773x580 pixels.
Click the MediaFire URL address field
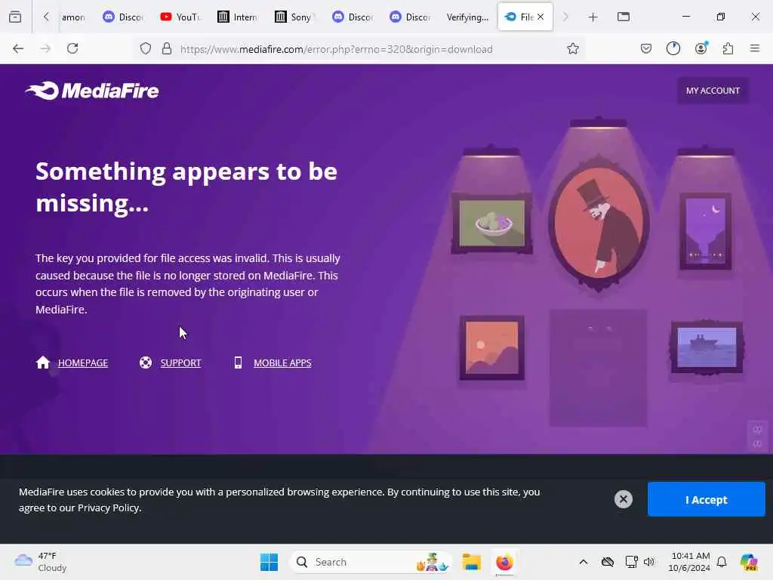[336, 49]
